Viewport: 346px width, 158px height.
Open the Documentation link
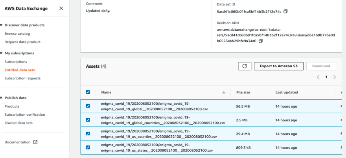point(17,142)
